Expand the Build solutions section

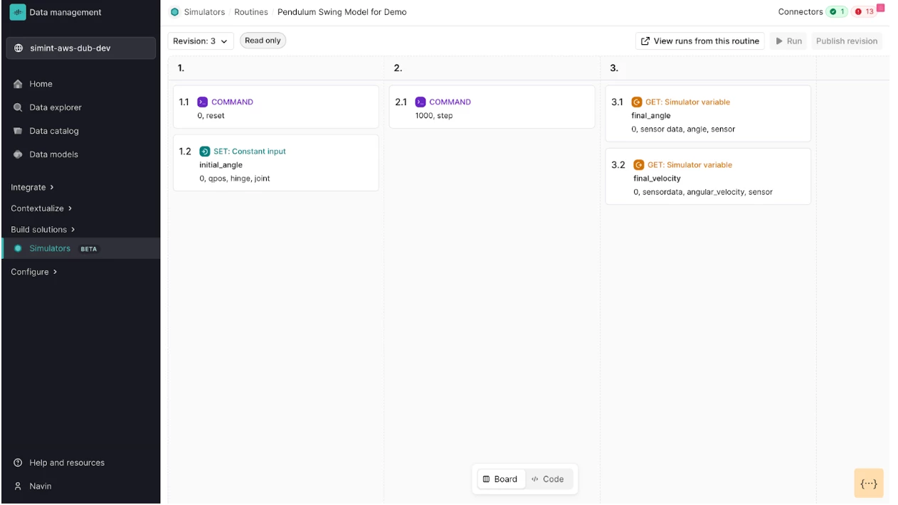43,229
